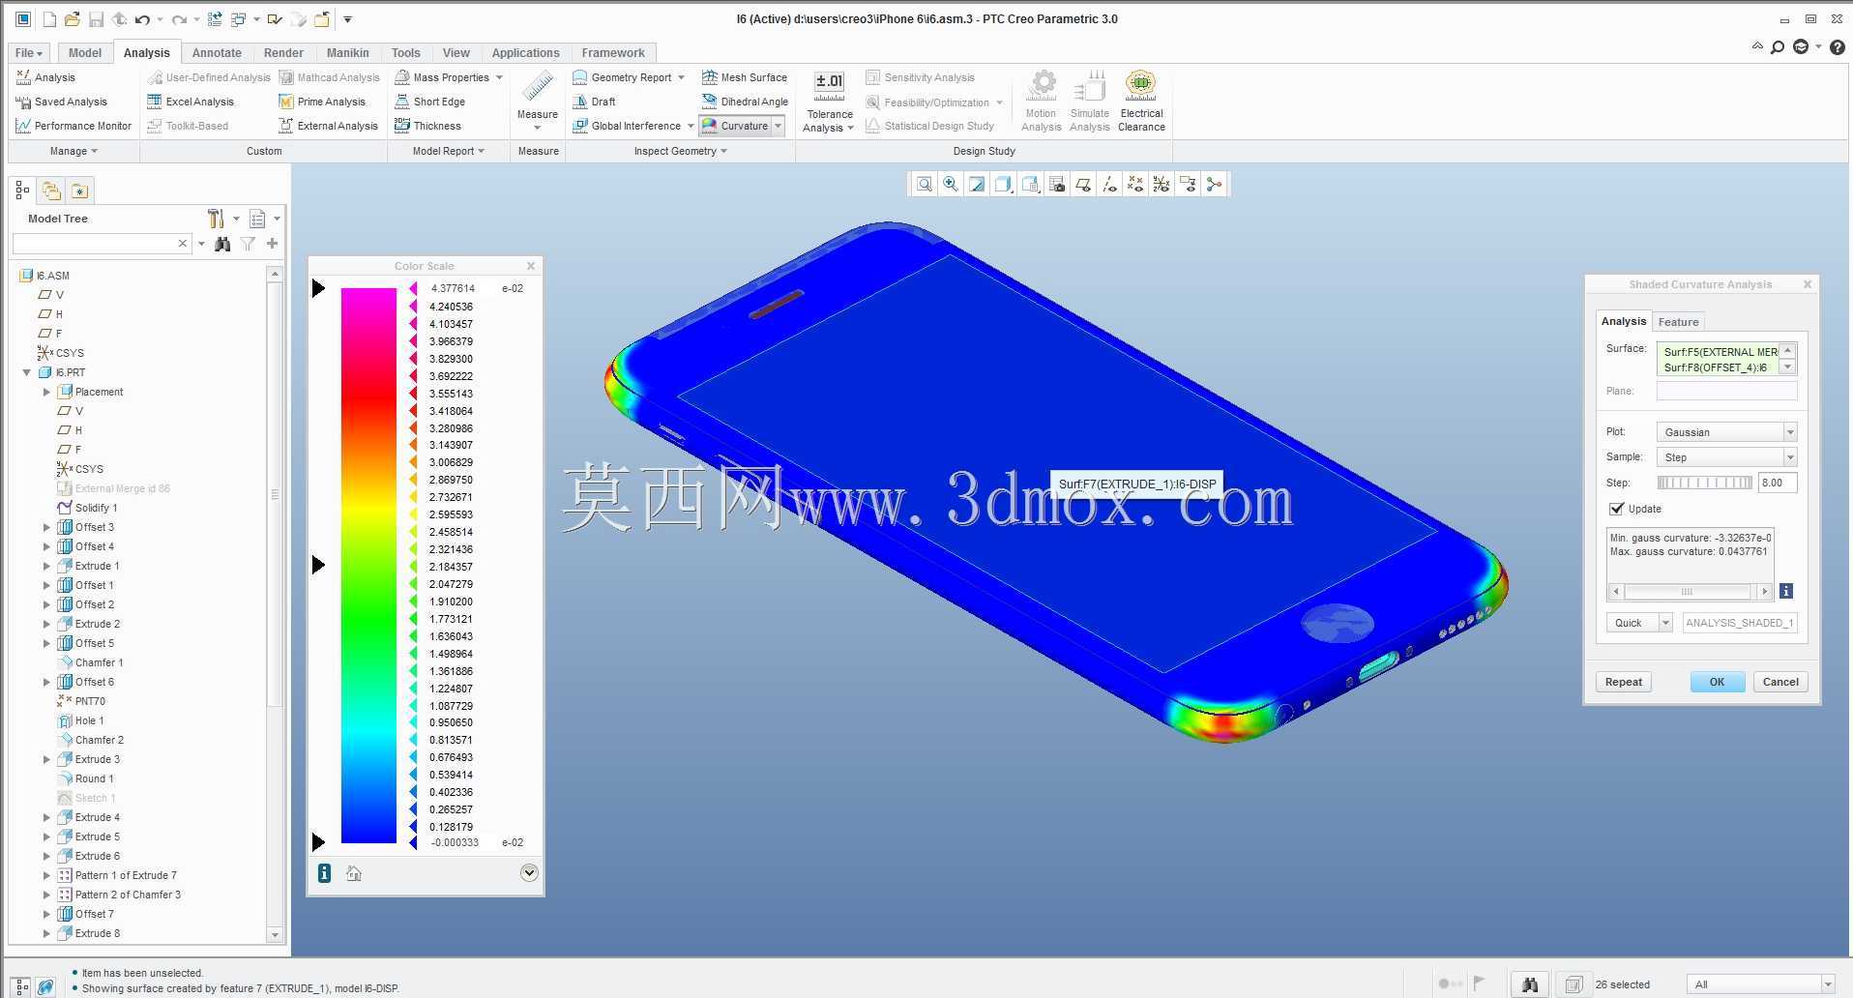Open the Annotate ribbon tab
1853x998 pixels.
[x=217, y=53]
